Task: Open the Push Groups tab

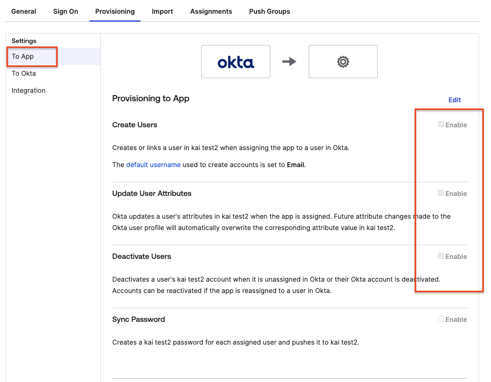Action: (269, 11)
